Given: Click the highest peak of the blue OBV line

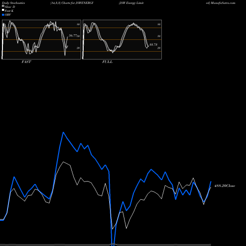Looking at the screenshot, I should [x=63, y=132].
